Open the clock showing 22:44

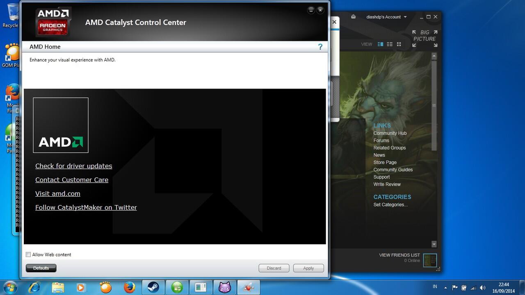click(x=504, y=288)
